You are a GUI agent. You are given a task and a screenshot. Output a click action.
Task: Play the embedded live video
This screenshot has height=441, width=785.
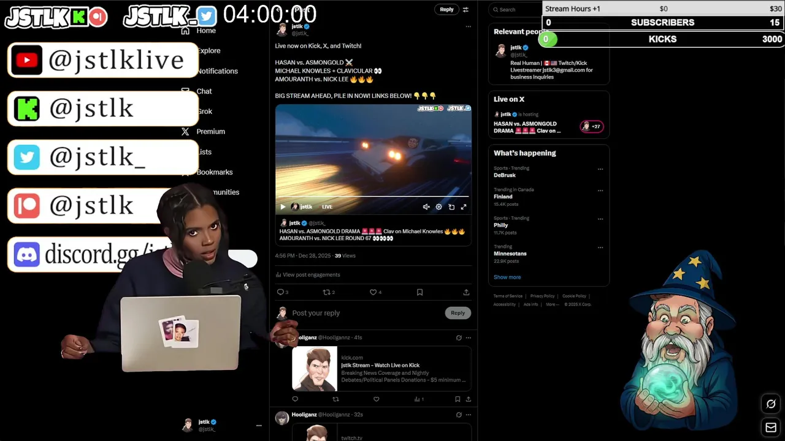(x=283, y=207)
